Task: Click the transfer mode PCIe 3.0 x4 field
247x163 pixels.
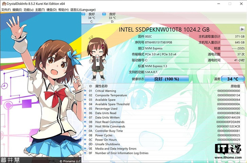Action: point(167,54)
